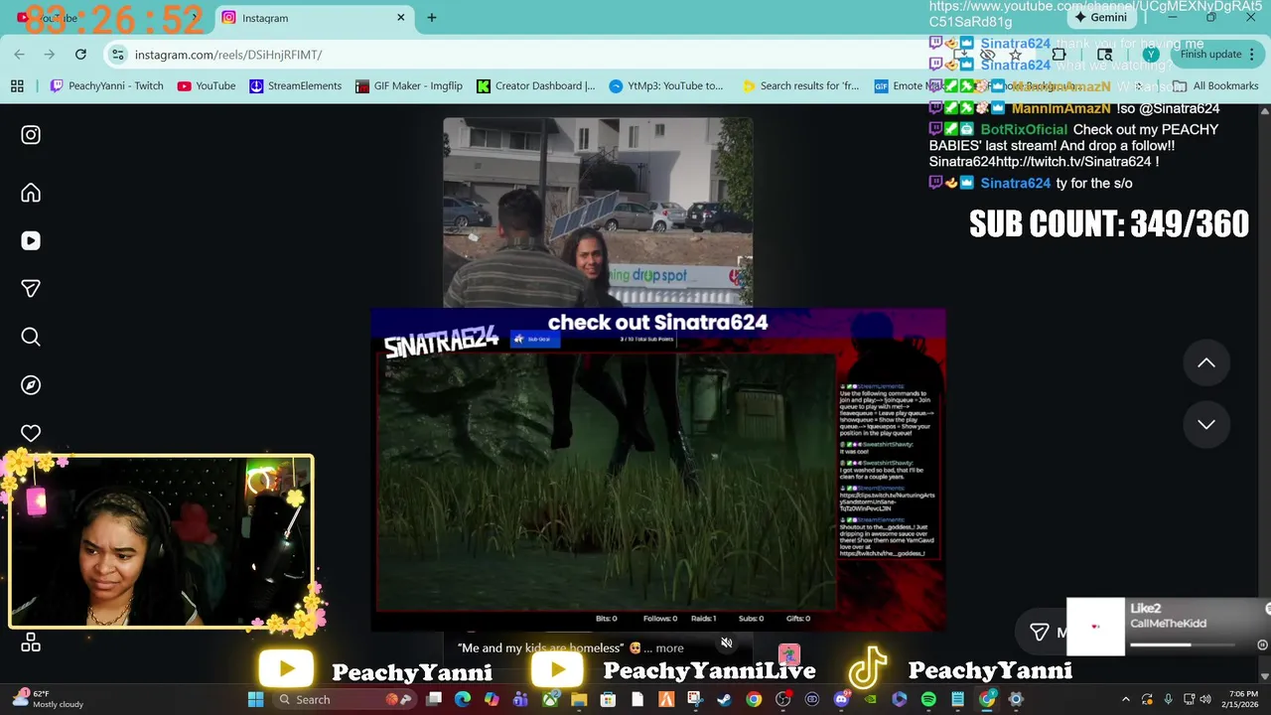The width and height of the screenshot is (1271, 715).
Task: Open the Reels section in the sidebar
Action: tap(31, 240)
